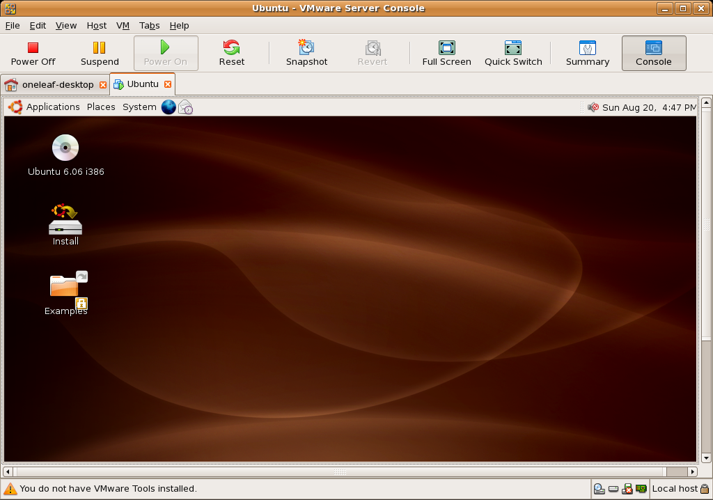The height and width of the screenshot is (500, 713).
Task: Open the guest Applications menu
Action: pos(53,107)
